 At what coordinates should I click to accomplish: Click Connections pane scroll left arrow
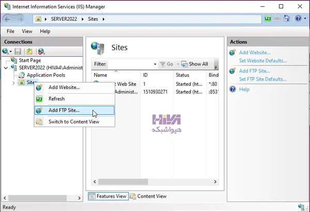(5, 198)
